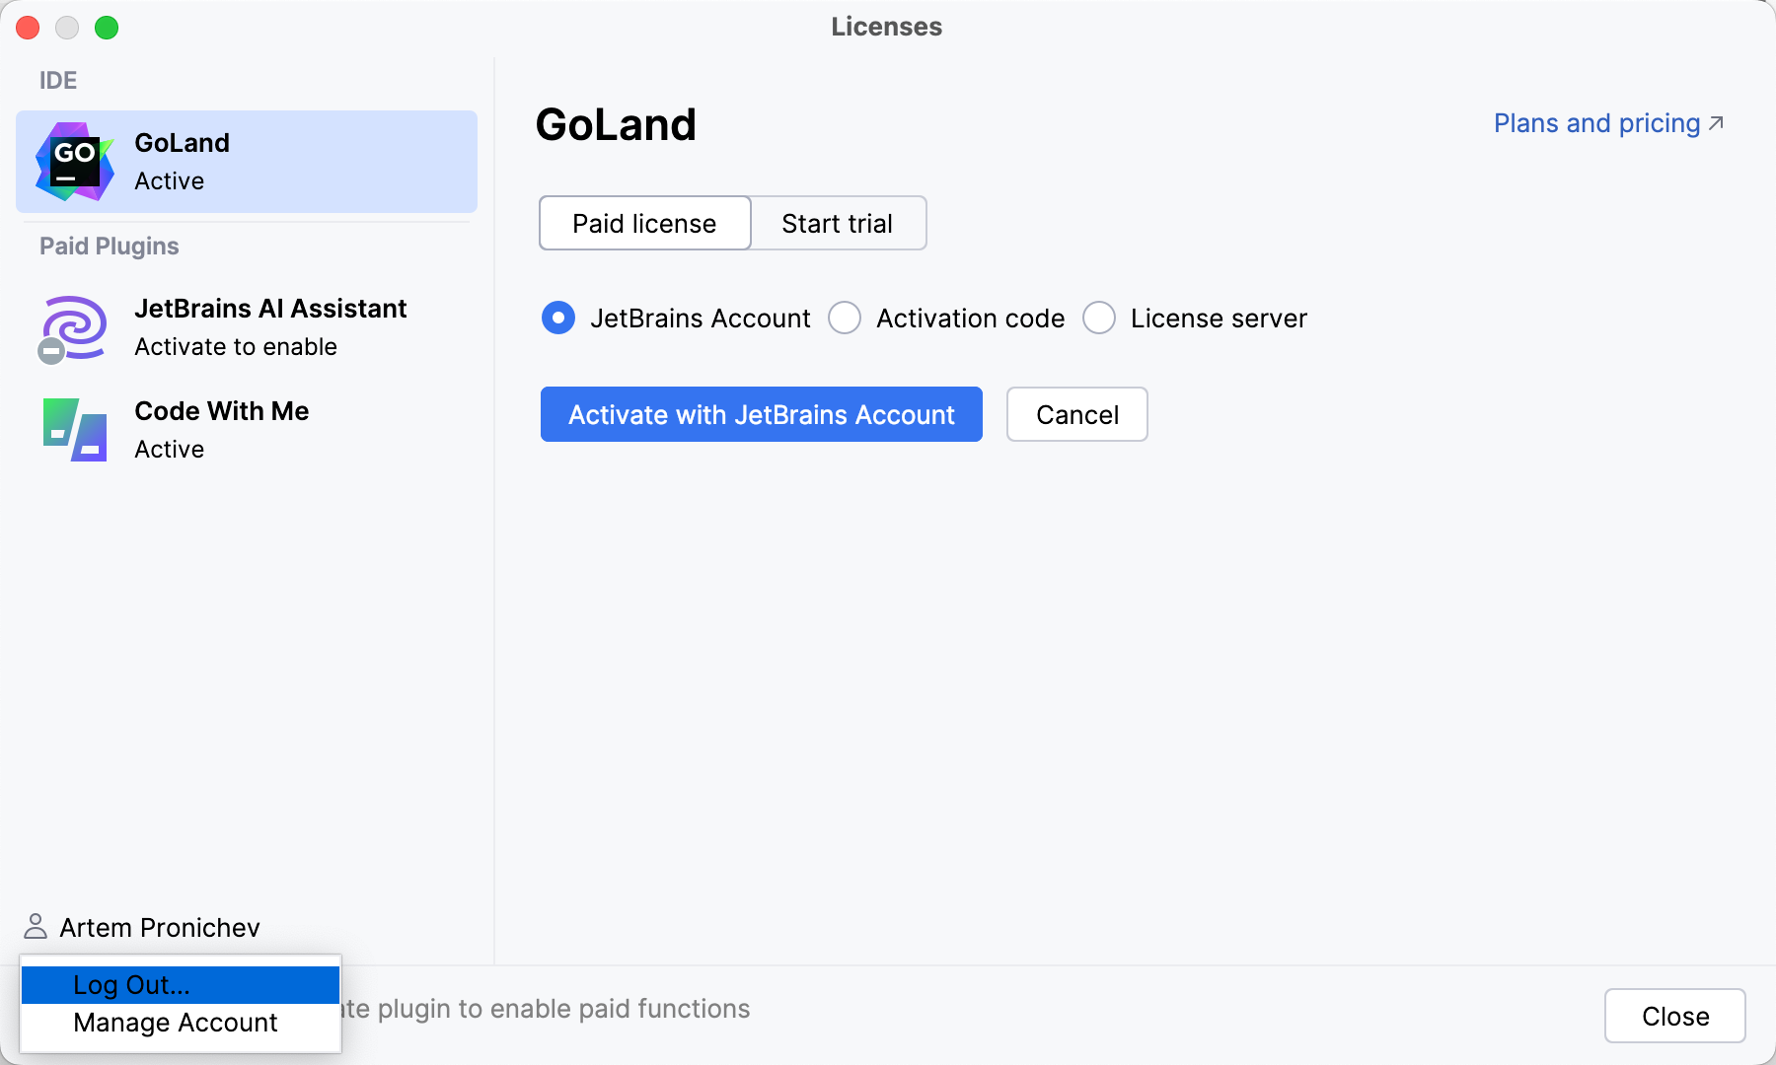Viewport: 1776px width, 1065px height.
Task: Click the disabled badge on AI Assistant icon
Action: pos(51,350)
